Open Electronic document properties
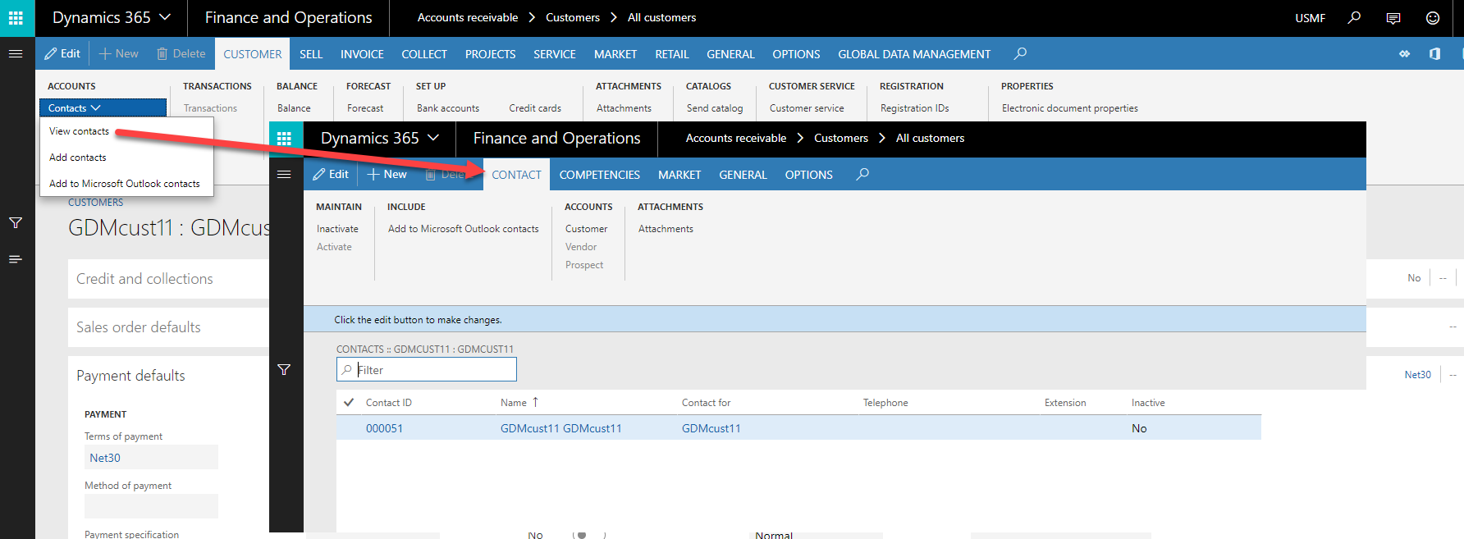Image resolution: width=1464 pixels, height=539 pixels. click(x=1069, y=108)
